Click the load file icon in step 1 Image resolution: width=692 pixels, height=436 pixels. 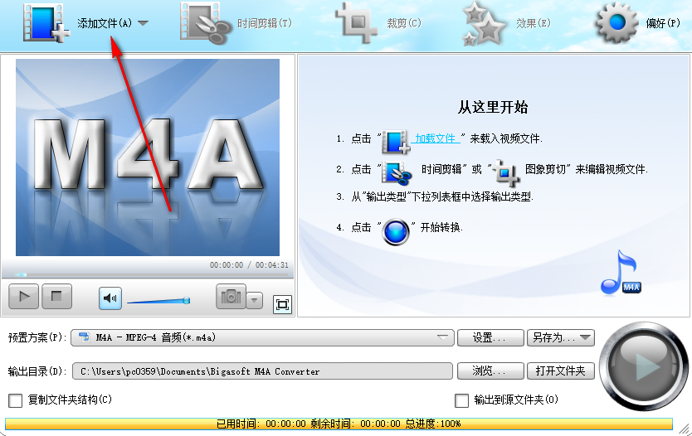396,142
